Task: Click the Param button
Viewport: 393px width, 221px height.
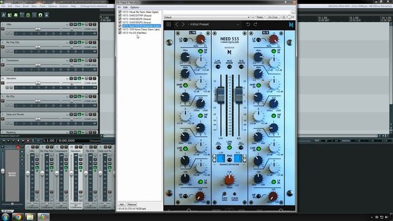Action: click(260, 17)
